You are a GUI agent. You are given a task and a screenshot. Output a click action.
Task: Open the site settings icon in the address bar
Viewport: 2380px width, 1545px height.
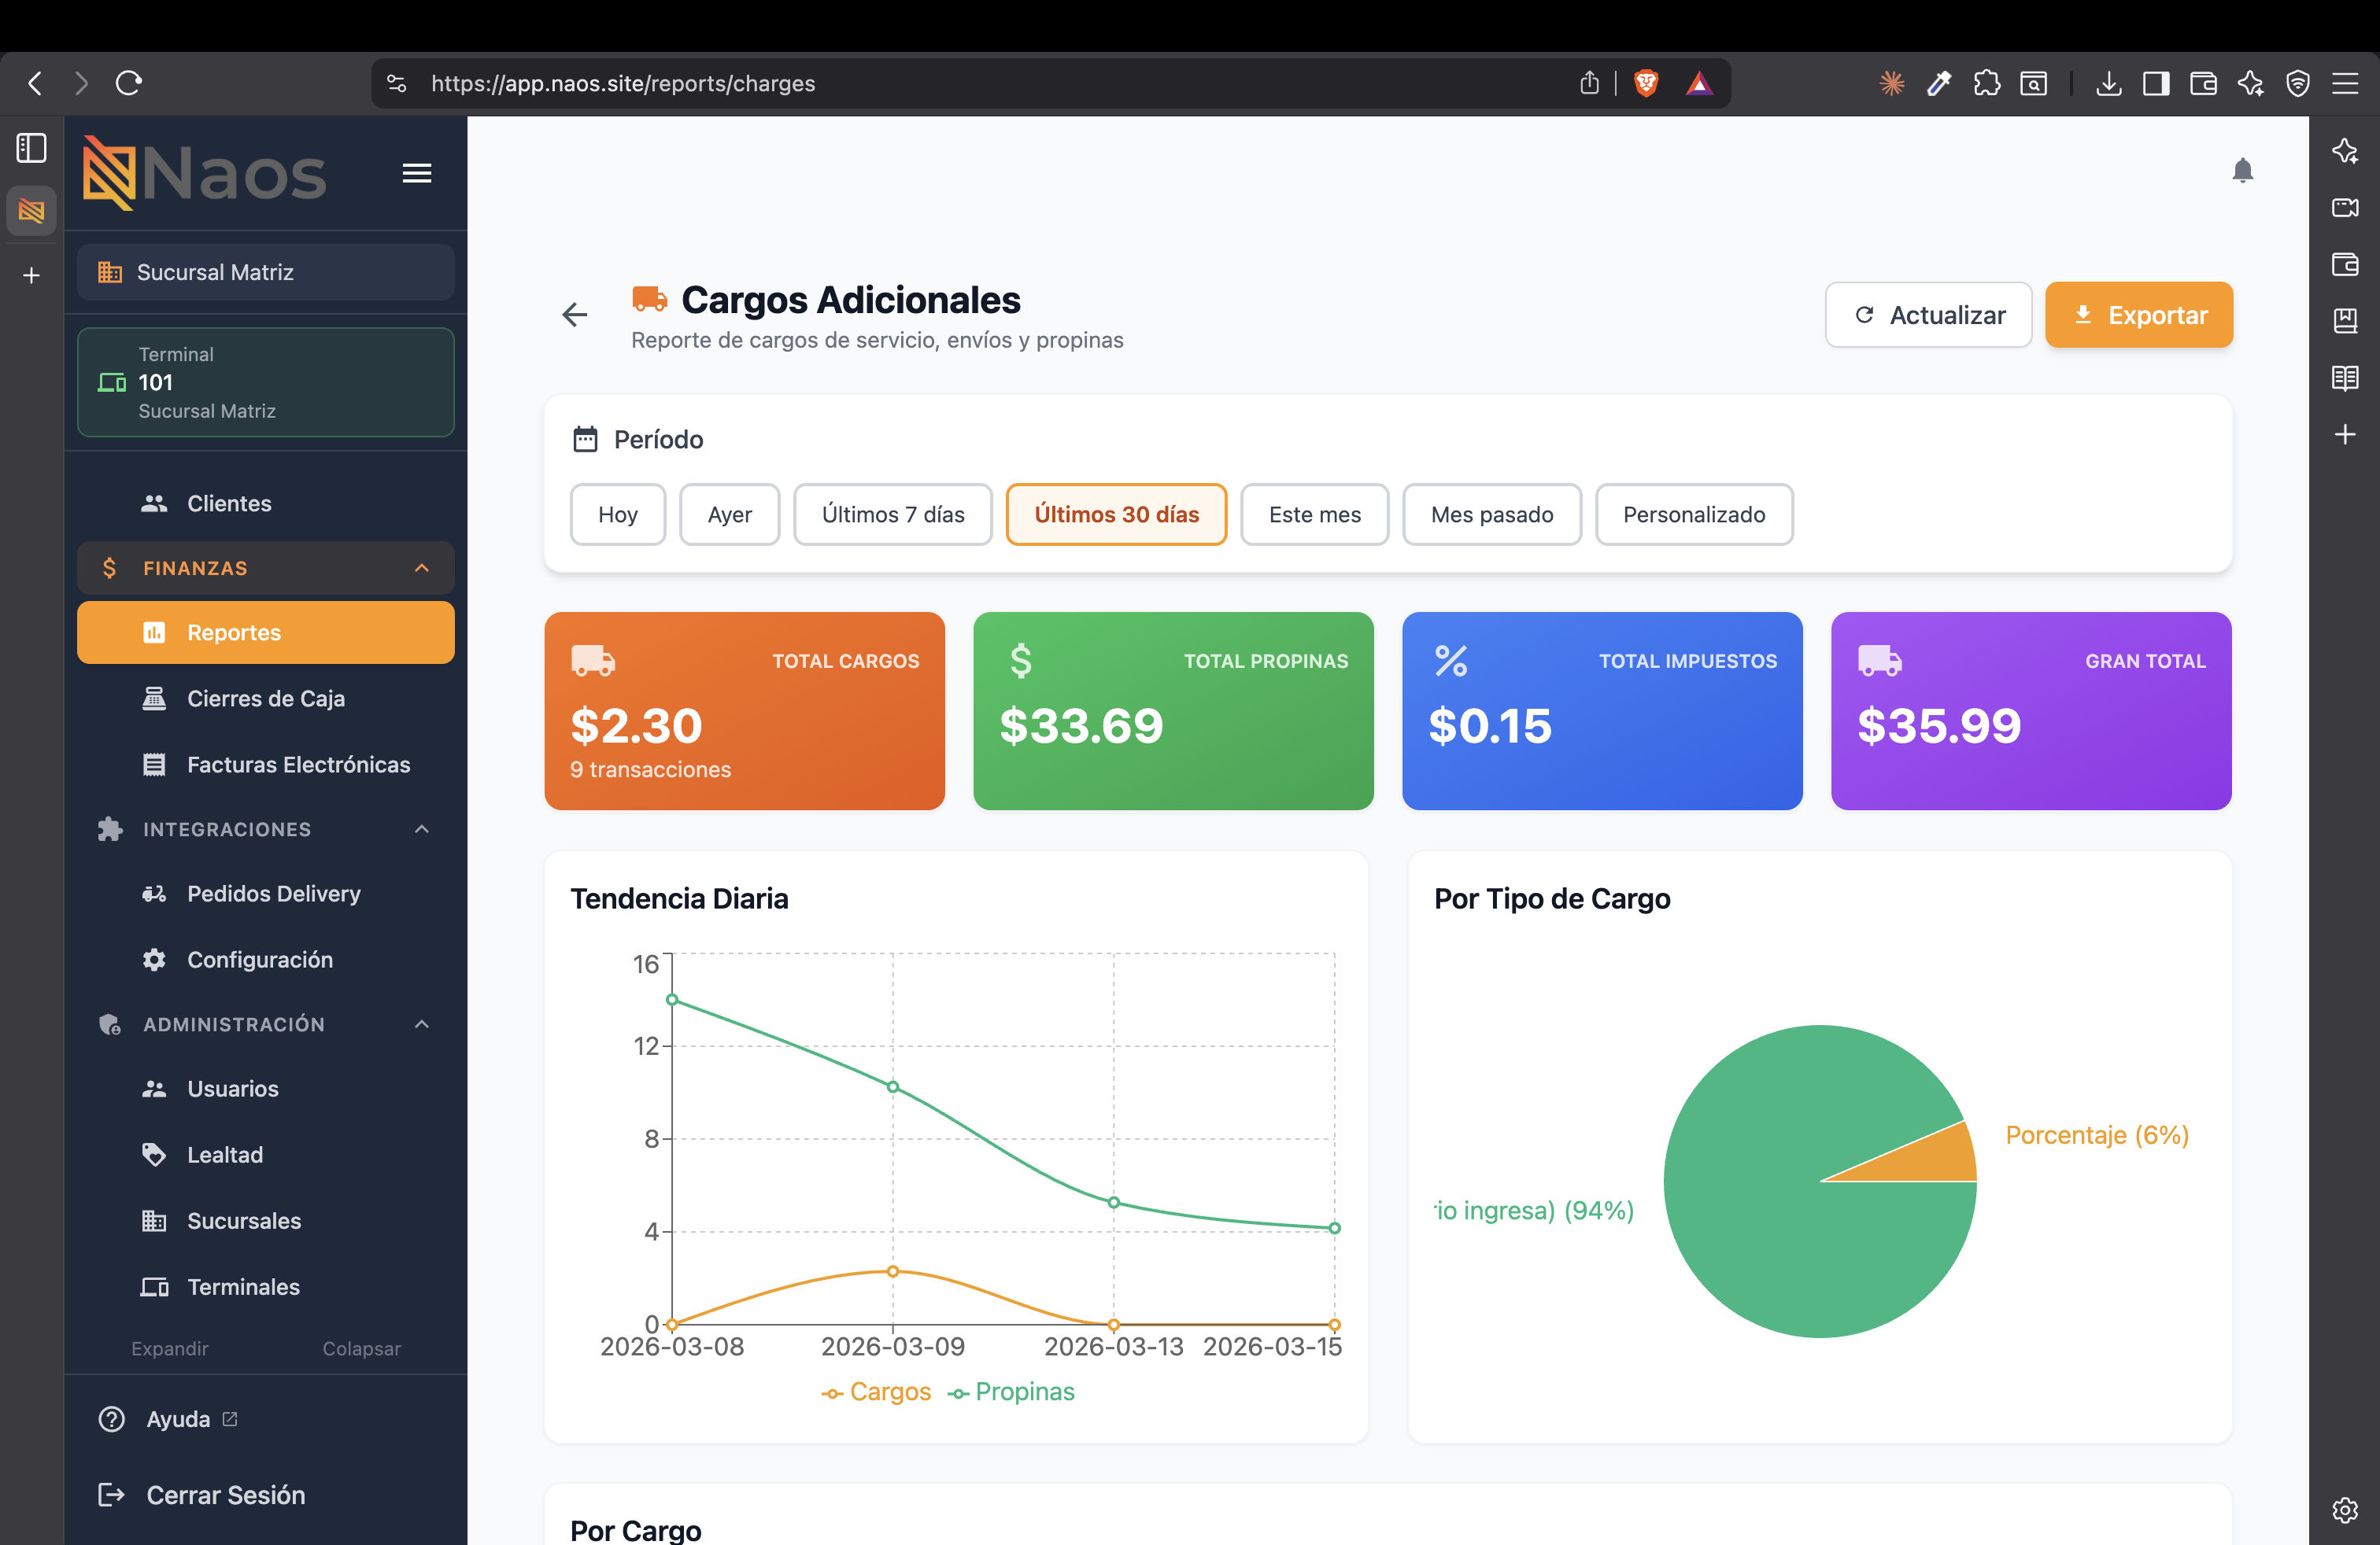[x=397, y=83]
